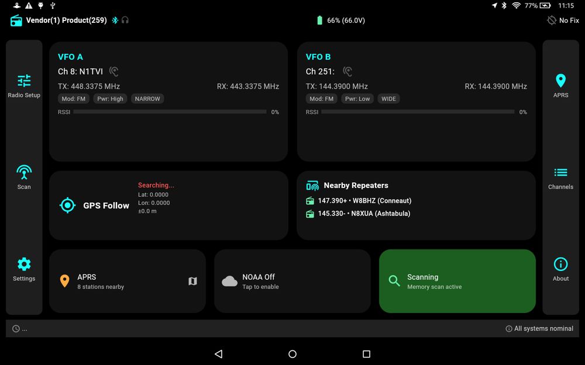Tap the headphones audio icon in header

click(x=125, y=20)
